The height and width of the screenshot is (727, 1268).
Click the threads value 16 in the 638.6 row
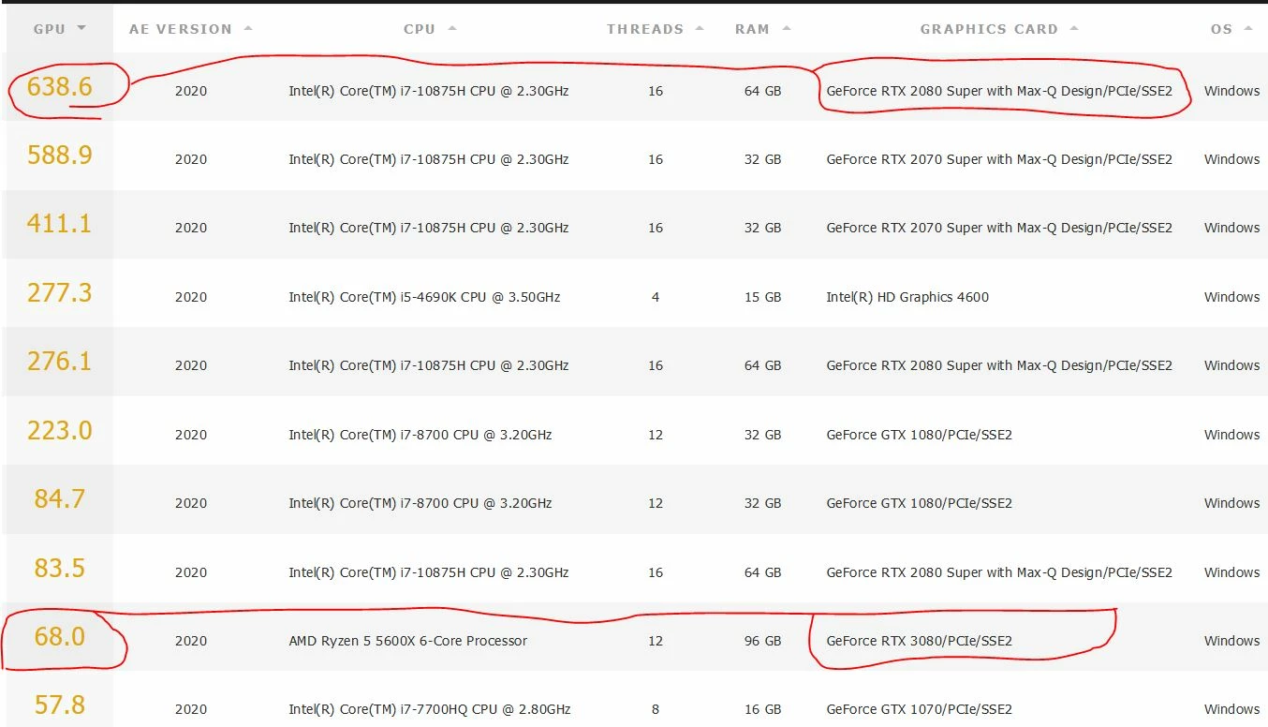click(656, 91)
